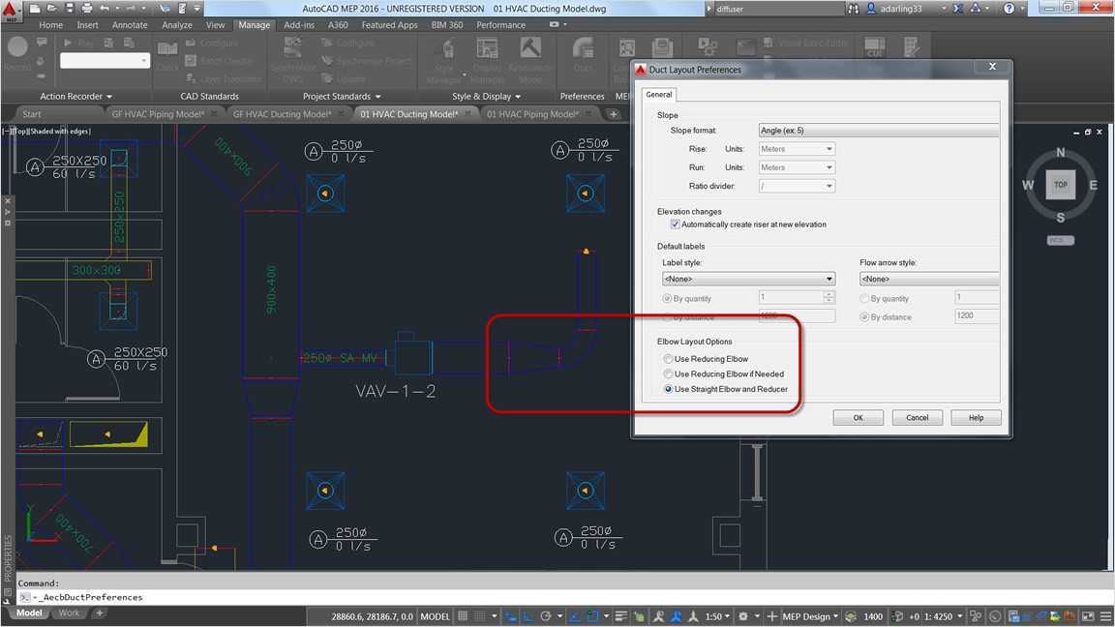Expand the Style & Display panel

[487, 96]
